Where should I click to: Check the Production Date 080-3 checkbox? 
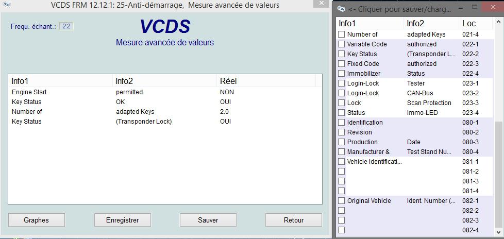(341, 142)
